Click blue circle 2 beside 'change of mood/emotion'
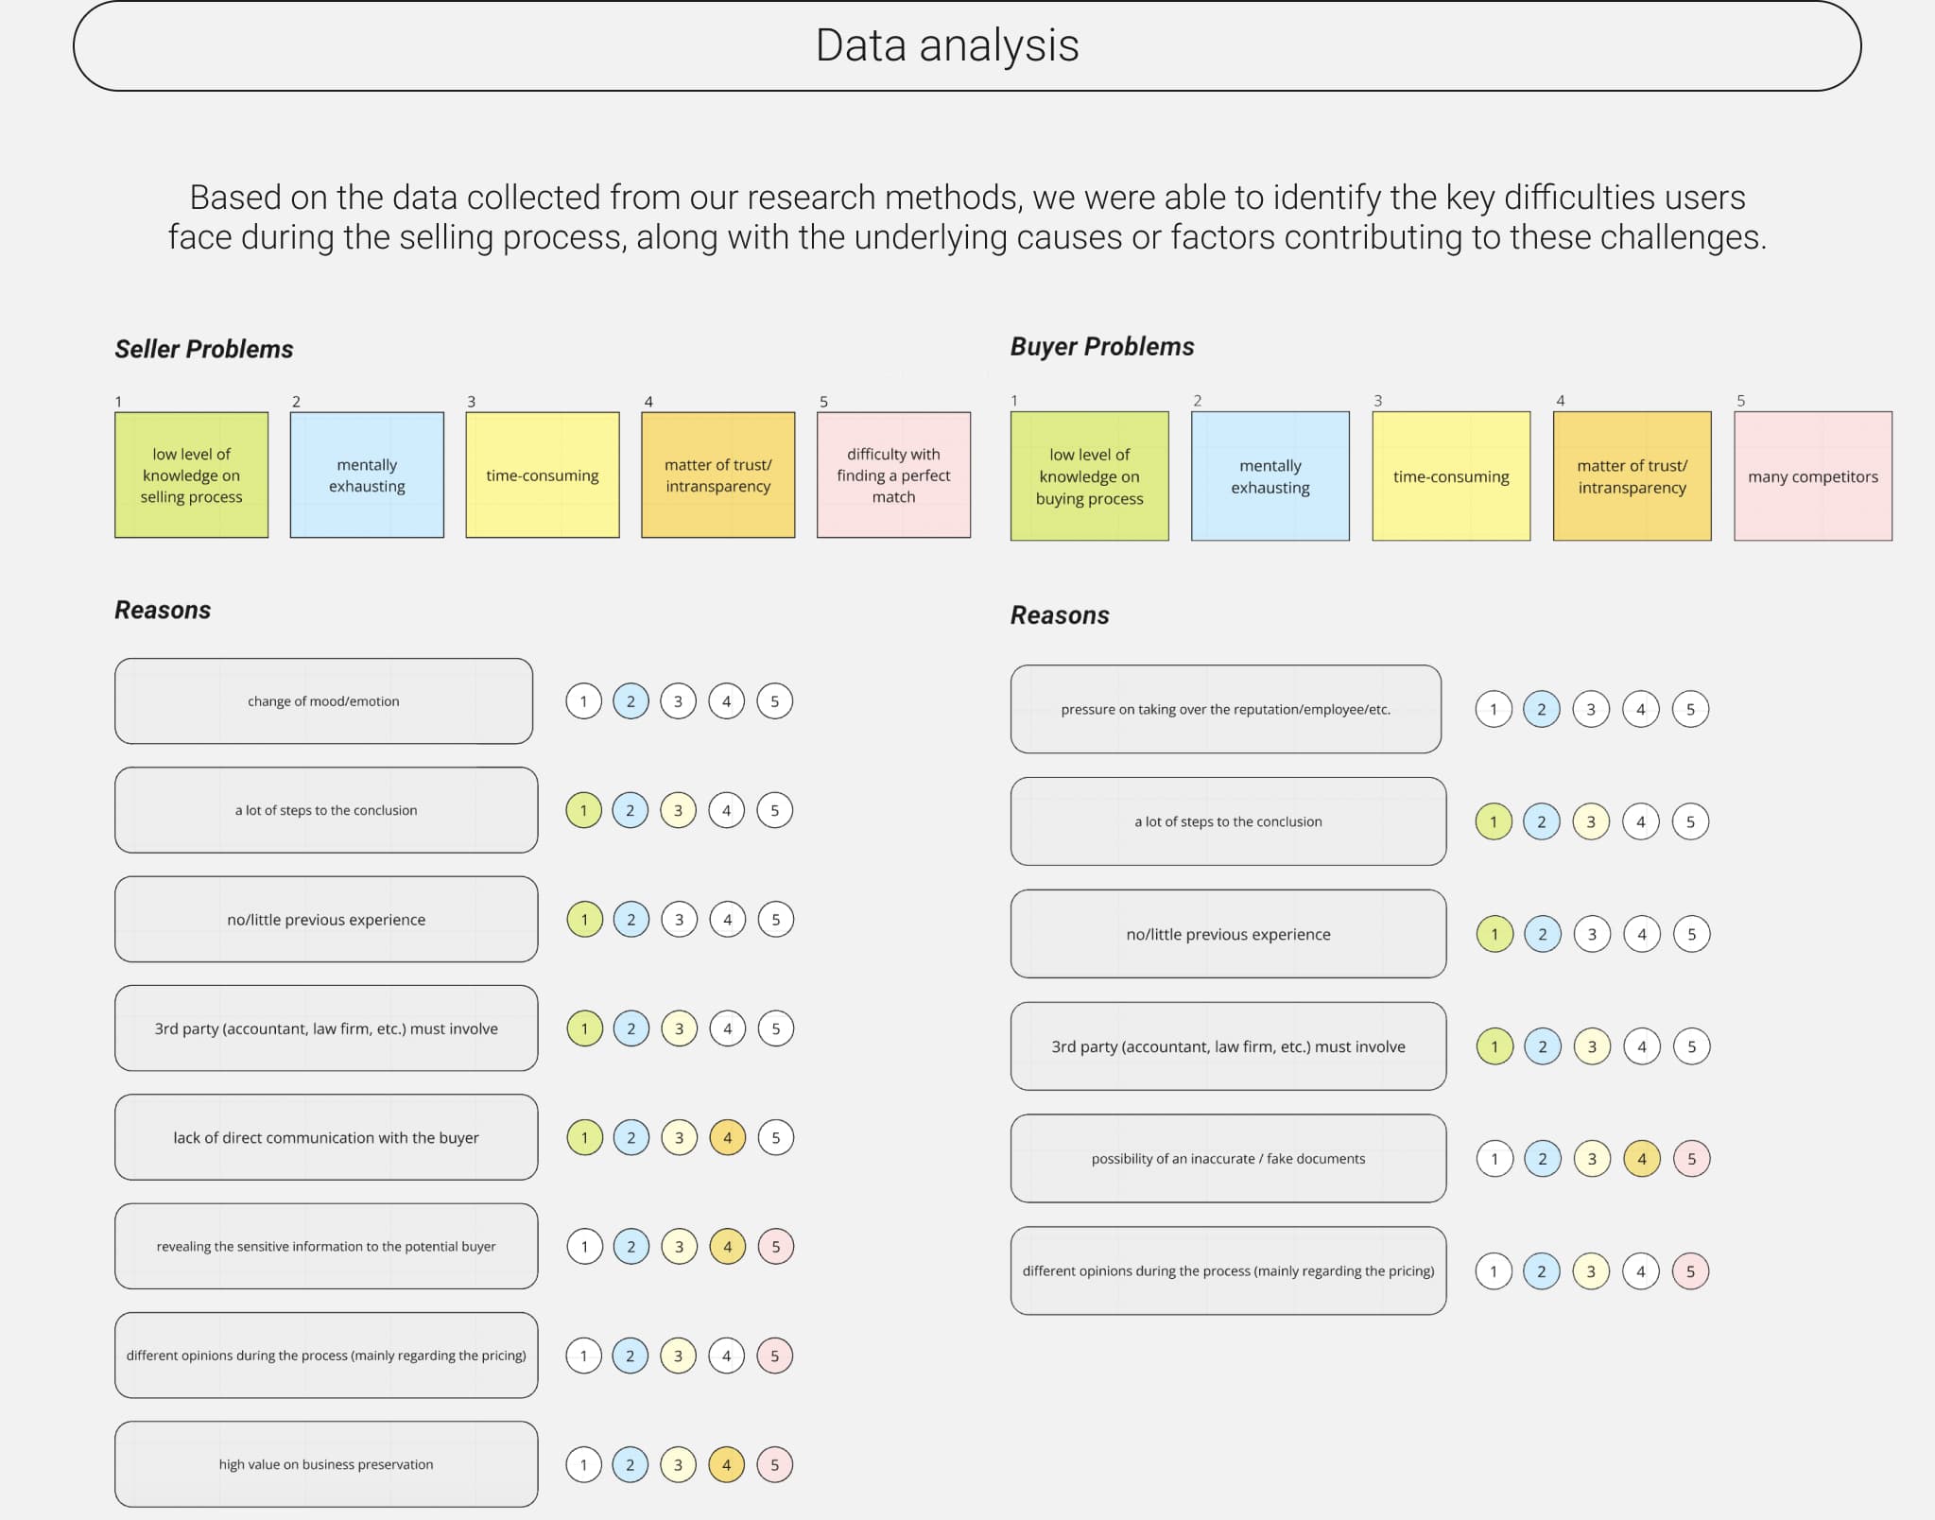Image resolution: width=1935 pixels, height=1520 pixels. 631,701
